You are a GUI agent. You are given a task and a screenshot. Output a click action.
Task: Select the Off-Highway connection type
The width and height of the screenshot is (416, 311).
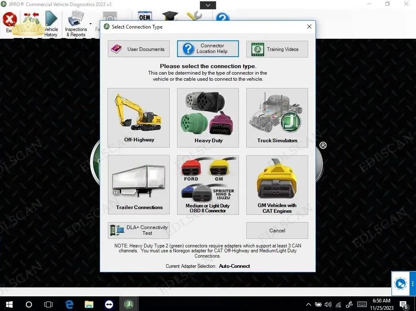[139, 118]
